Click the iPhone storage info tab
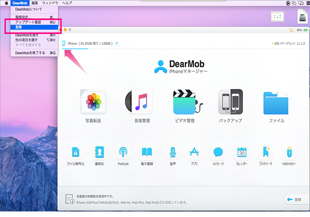 tap(90, 43)
